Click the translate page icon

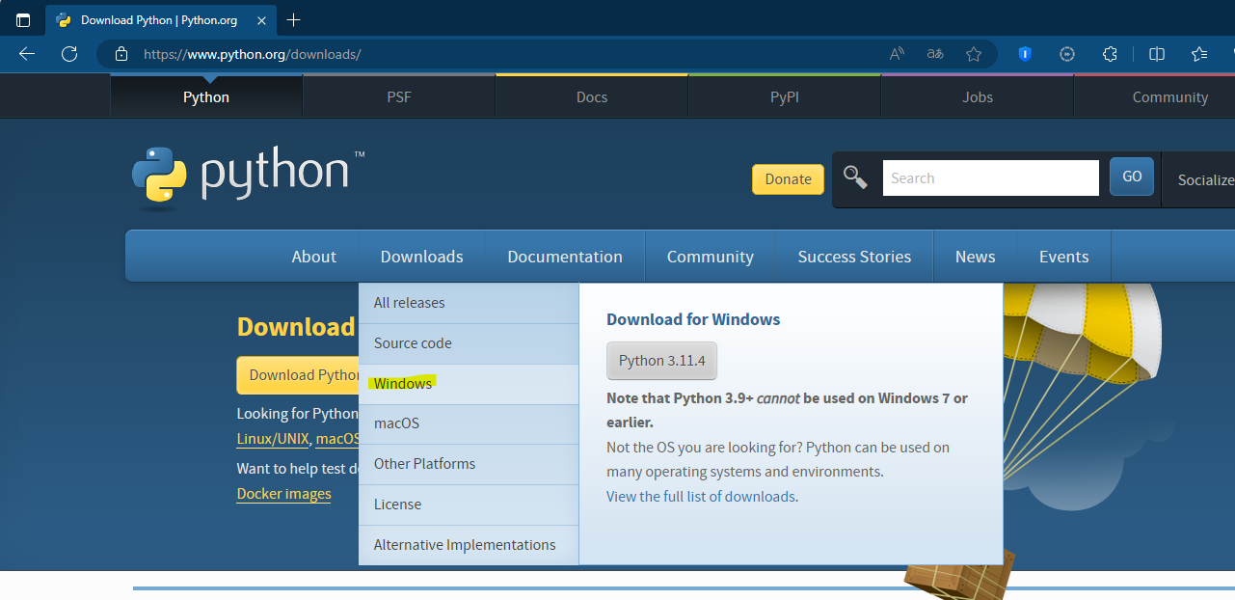point(935,54)
